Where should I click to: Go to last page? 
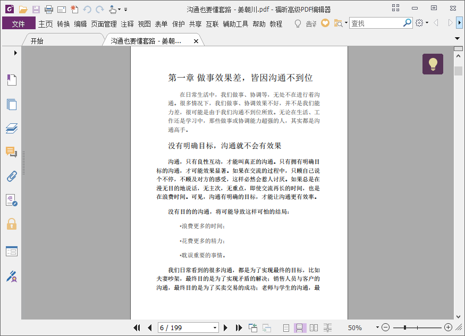coord(239,327)
